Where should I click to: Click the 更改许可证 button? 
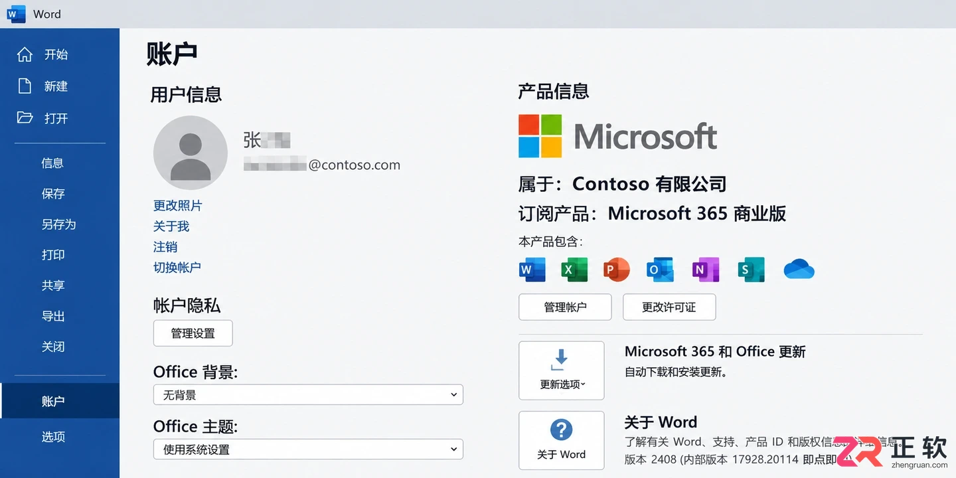coord(669,307)
